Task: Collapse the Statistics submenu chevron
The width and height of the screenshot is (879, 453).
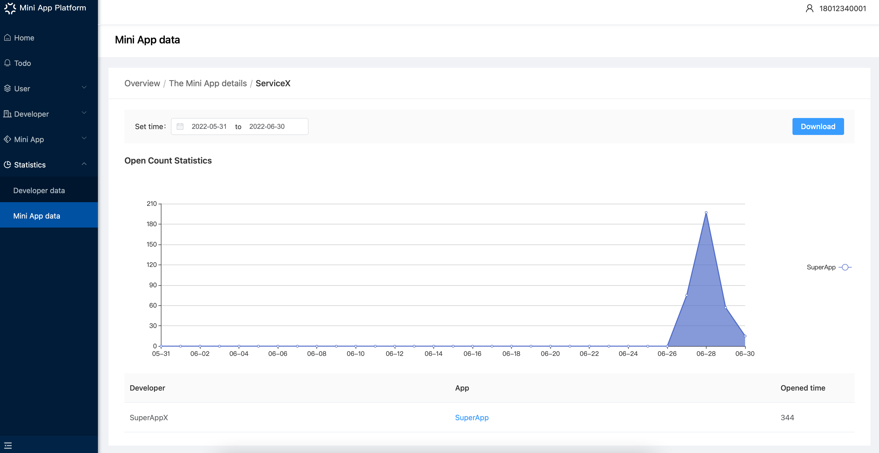Action: point(84,164)
